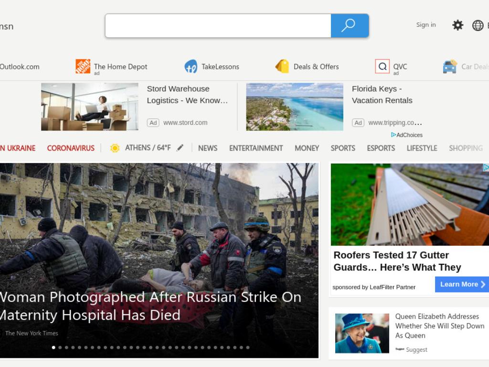Viewport: 489px width, 367px height.
Task: Open the www.tripping.com ad URL
Action: click(395, 123)
